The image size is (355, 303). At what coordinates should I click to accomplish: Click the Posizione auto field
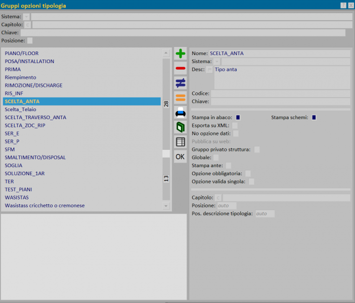tap(227, 206)
